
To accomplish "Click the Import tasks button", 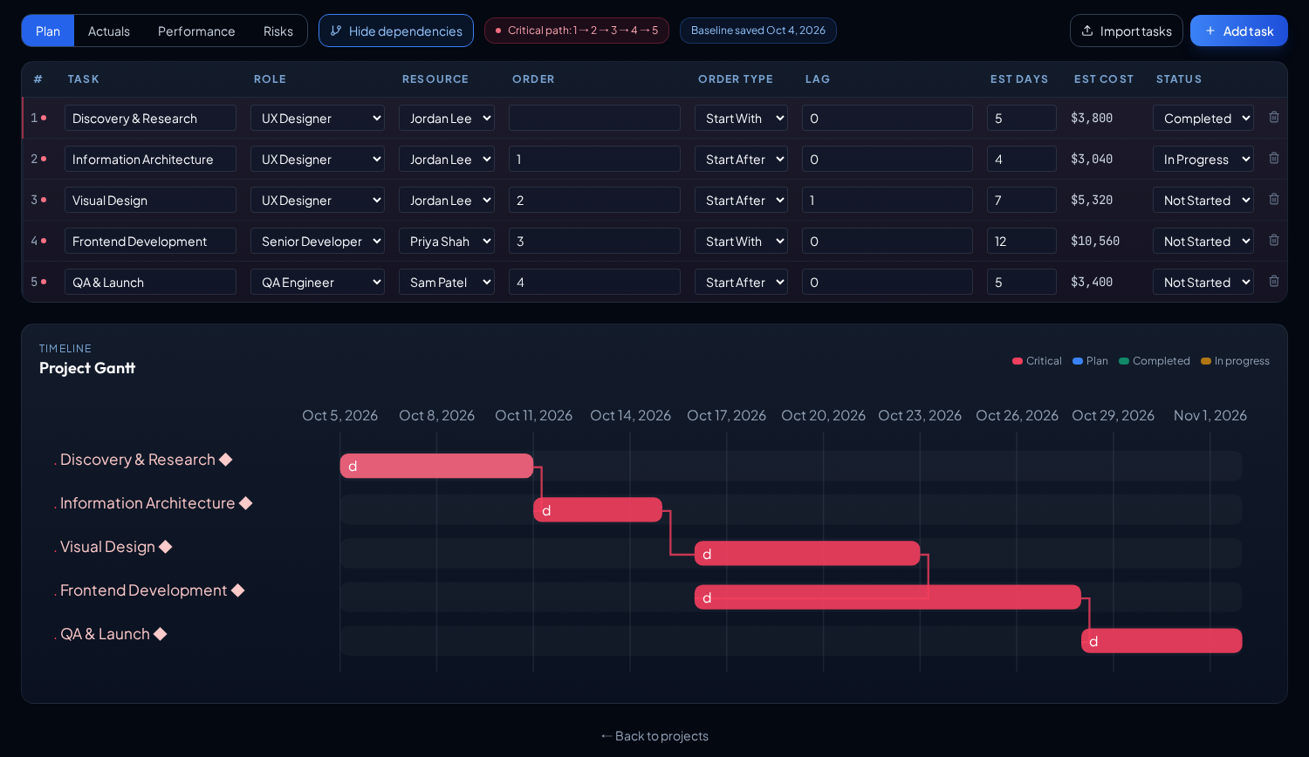I will click(1127, 31).
